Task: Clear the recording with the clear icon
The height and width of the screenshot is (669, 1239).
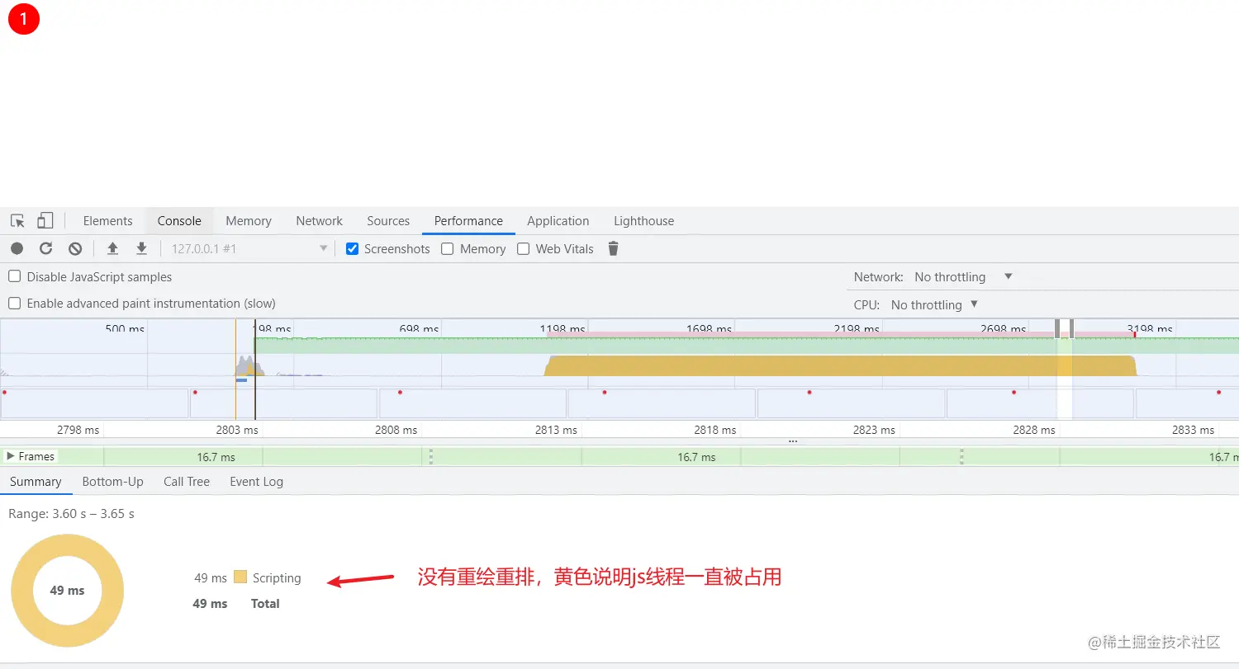Action: 75,248
